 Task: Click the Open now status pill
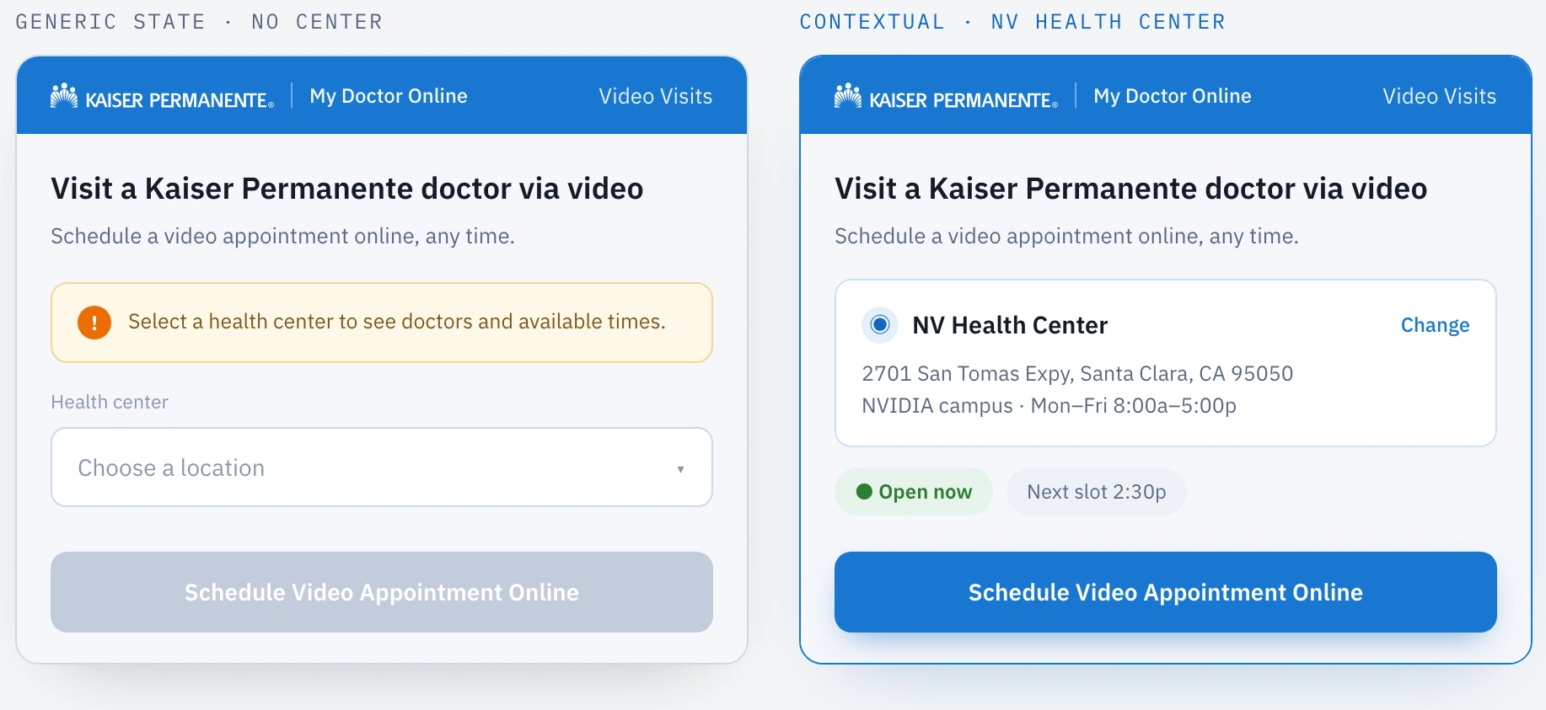(914, 492)
